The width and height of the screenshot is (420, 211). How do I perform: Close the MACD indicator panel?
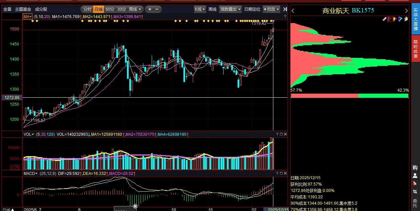[285, 173]
